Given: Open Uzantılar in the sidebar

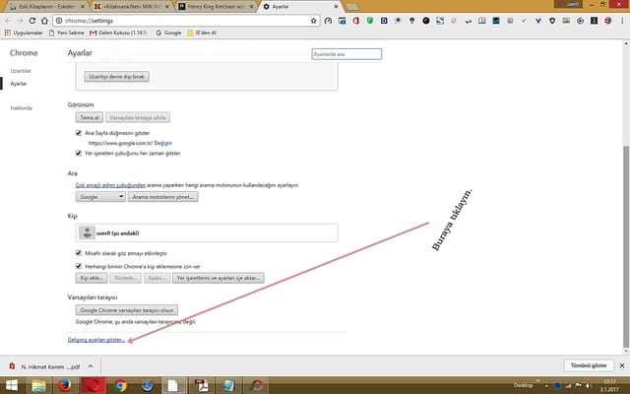Looking at the screenshot, I should [x=21, y=71].
